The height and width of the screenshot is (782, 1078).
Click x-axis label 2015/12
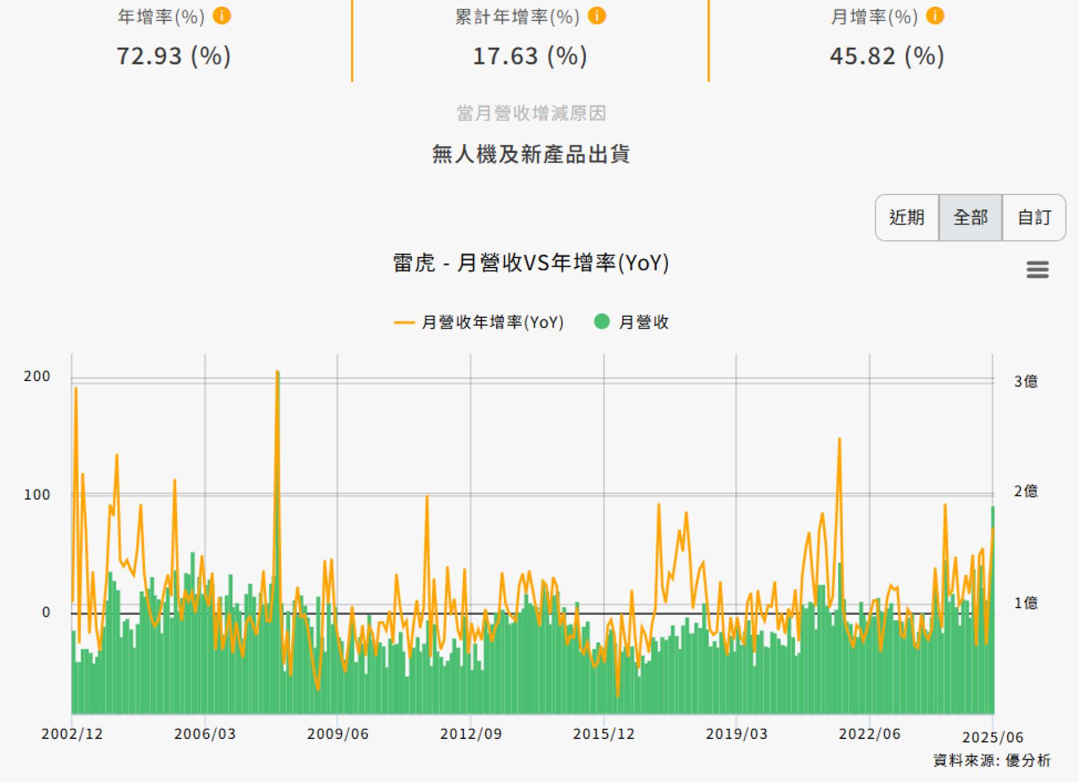pos(604,734)
